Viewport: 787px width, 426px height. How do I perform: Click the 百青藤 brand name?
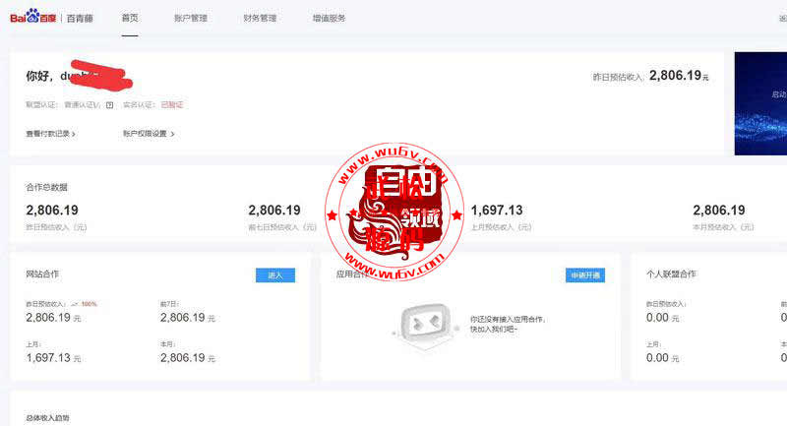(x=82, y=18)
